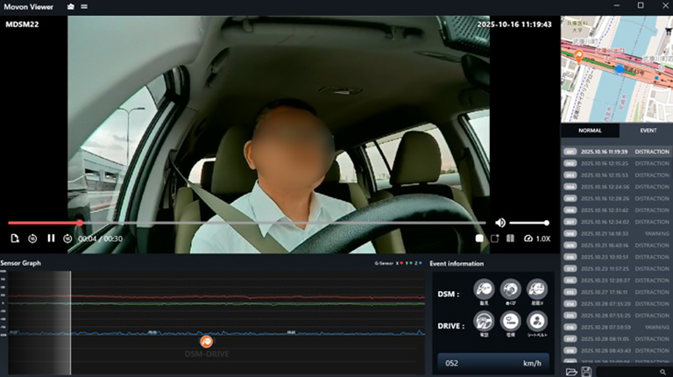Screen dimensions: 673x377
Task: Seek using the red video progress knob
Action: tap(80, 223)
